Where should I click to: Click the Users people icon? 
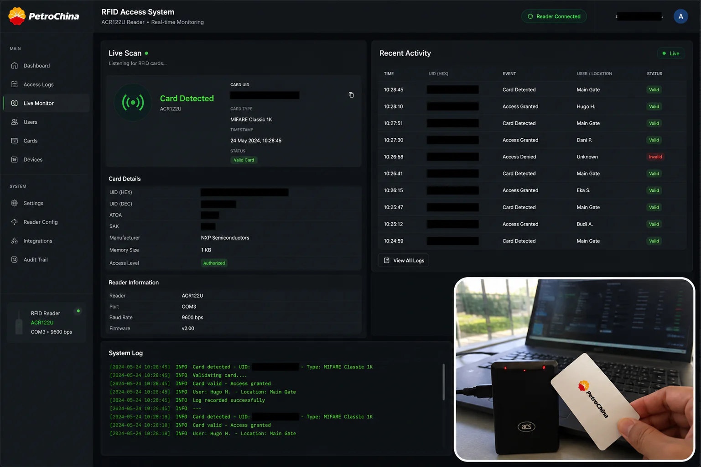15,122
